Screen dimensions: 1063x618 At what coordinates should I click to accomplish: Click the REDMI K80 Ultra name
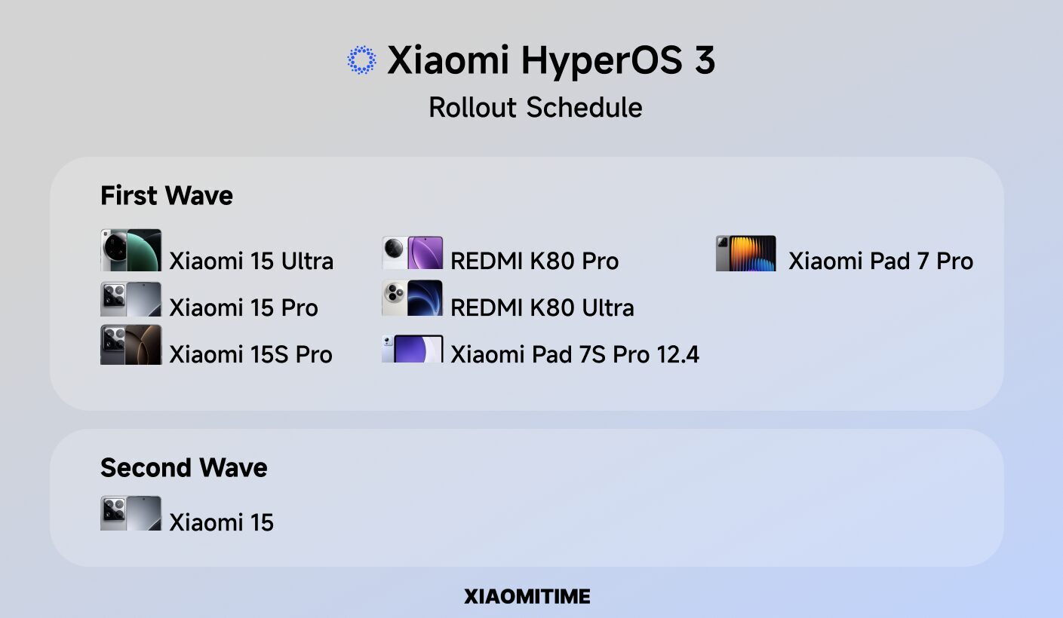542,307
